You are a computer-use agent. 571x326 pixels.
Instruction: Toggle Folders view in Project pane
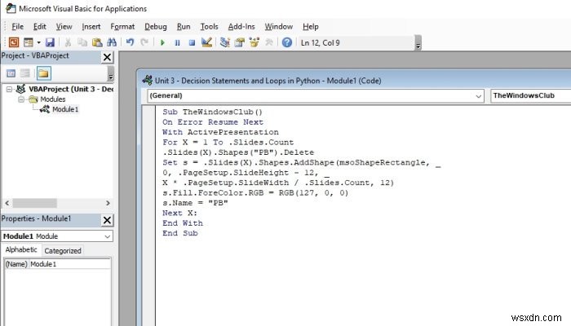[x=43, y=73]
